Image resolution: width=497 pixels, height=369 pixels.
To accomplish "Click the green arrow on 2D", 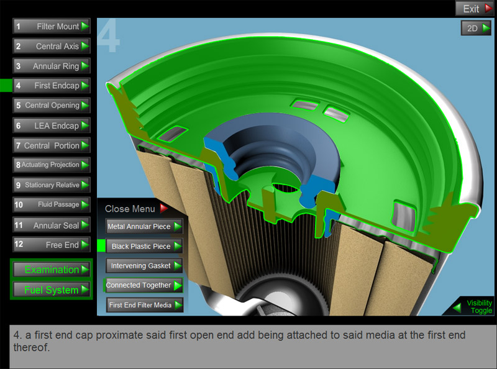I will [486, 28].
